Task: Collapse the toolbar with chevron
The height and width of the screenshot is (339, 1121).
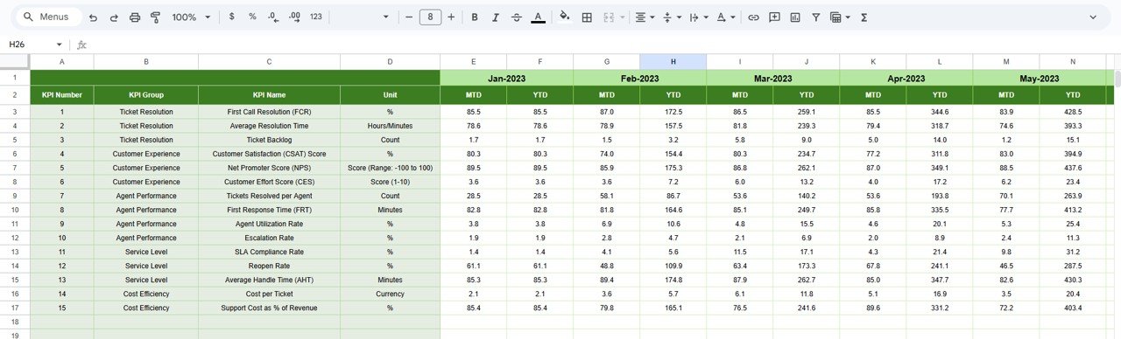Action: 1093,17
